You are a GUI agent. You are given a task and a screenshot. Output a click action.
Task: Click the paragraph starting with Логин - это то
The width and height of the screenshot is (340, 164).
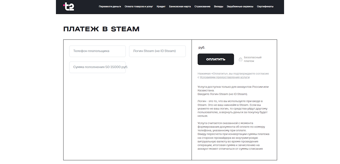(x=233, y=109)
